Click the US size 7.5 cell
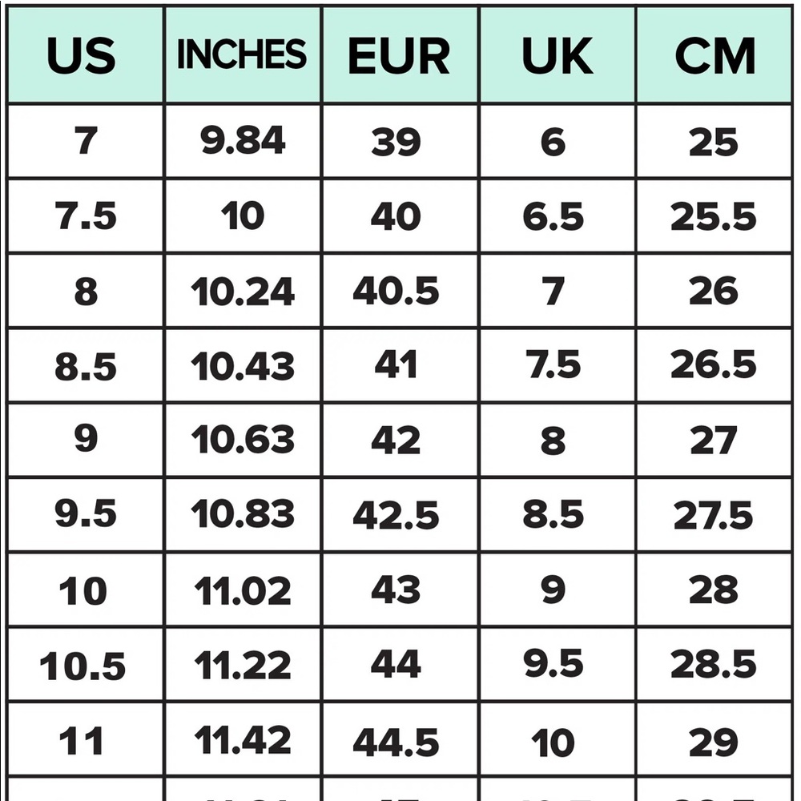This screenshot has width=801, height=801. (x=86, y=216)
